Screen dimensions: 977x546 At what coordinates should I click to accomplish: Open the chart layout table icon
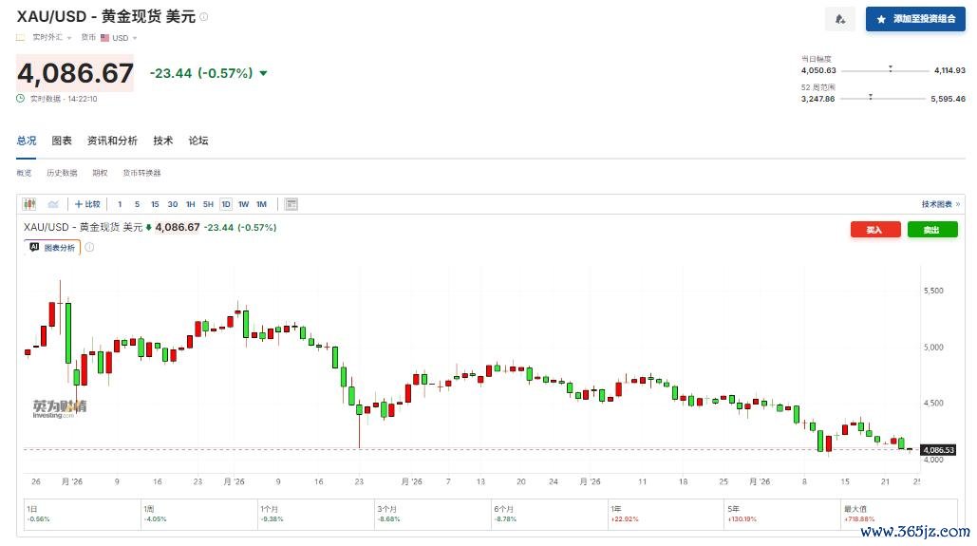pos(291,204)
